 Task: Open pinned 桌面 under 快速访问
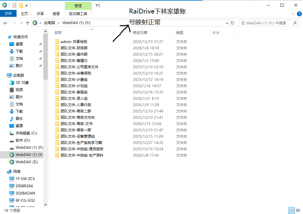(19, 44)
